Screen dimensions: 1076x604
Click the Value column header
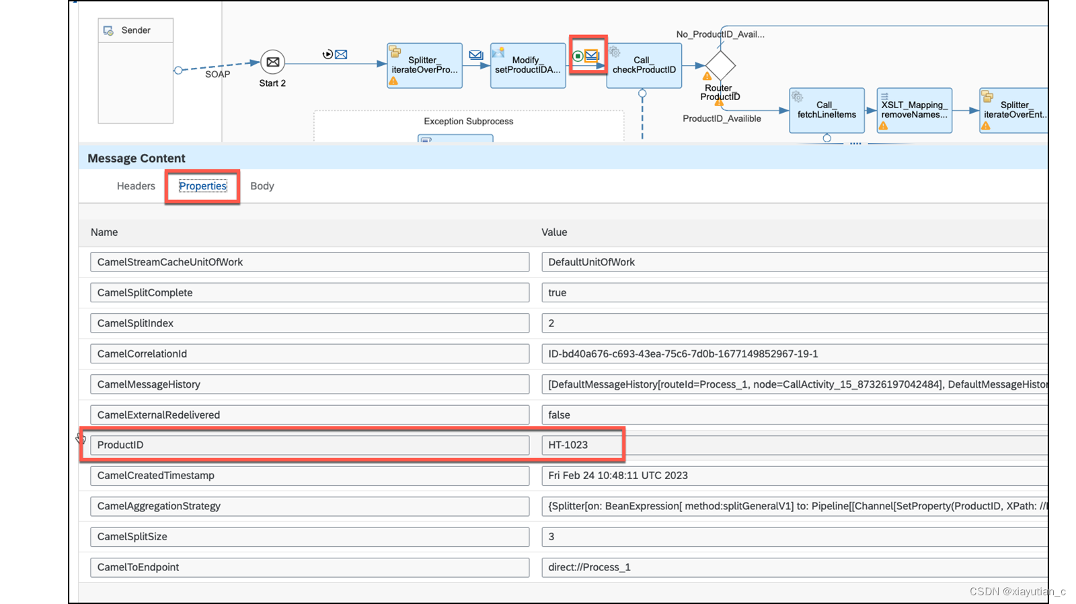coord(554,232)
